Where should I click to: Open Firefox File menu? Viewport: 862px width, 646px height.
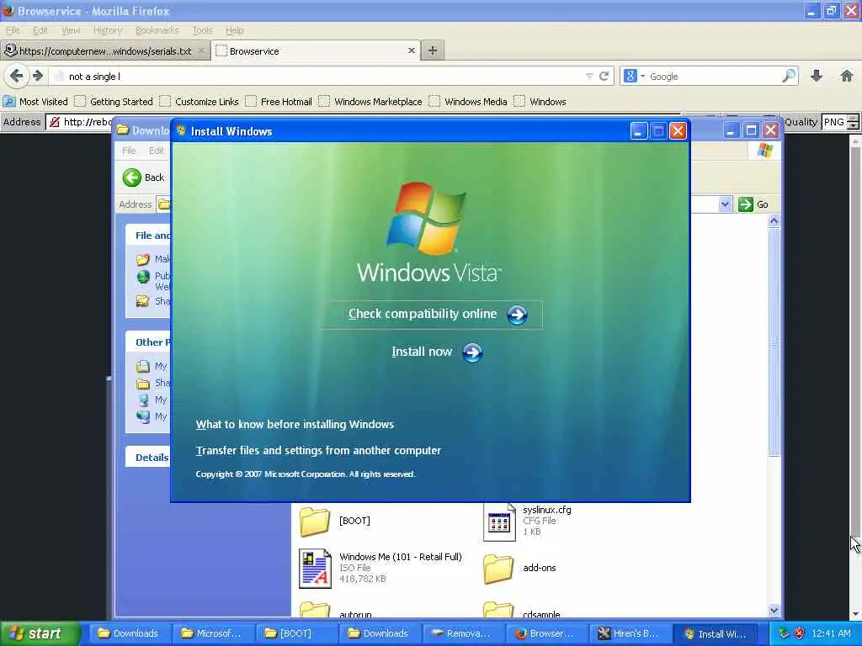13,30
